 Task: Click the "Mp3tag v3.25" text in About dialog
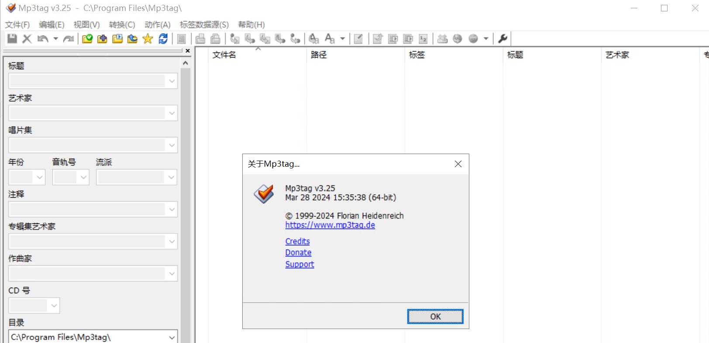click(x=310, y=189)
